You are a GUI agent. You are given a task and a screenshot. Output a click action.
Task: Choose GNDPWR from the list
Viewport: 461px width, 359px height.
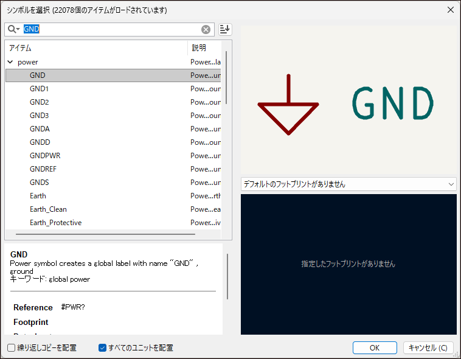point(45,156)
